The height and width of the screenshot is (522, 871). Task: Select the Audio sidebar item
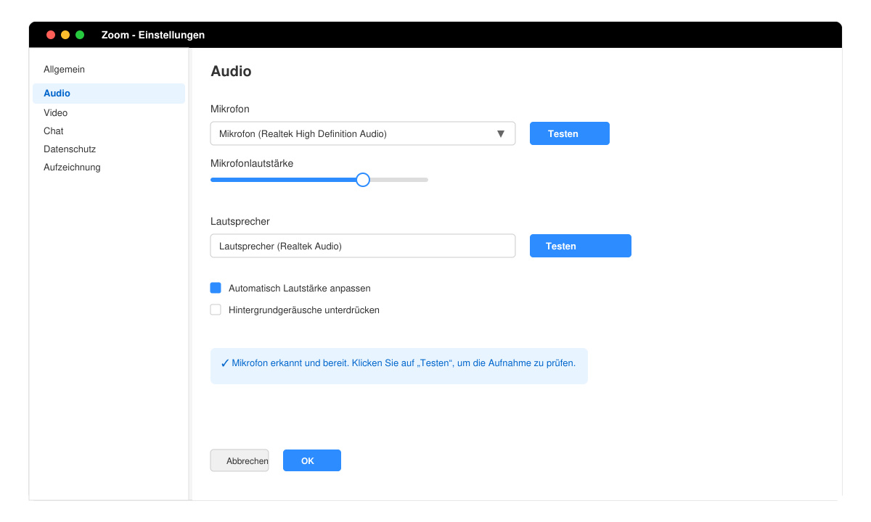coord(109,94)
